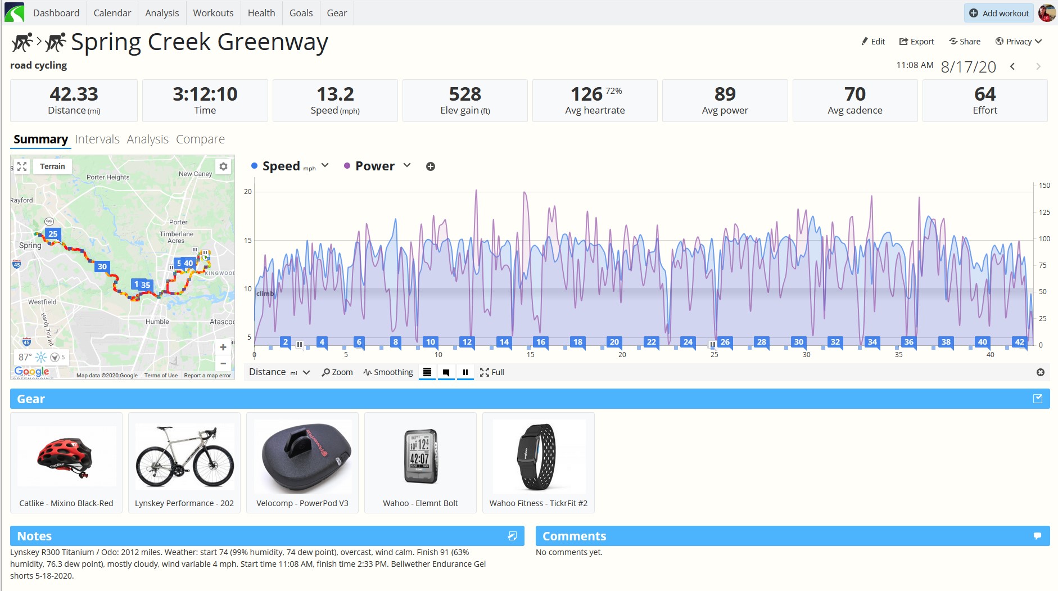1058x591 pixels.
Task: Click the map fullscreen expand icon
Action: [22, 166]
